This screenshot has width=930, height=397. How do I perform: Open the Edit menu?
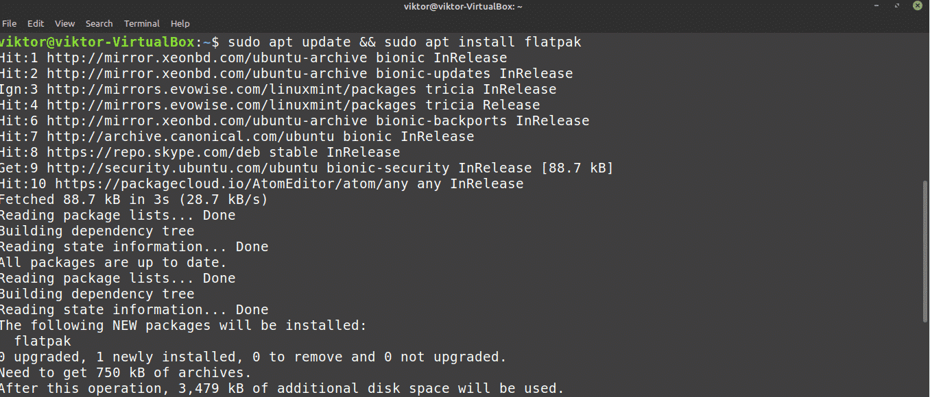point(36,23)
